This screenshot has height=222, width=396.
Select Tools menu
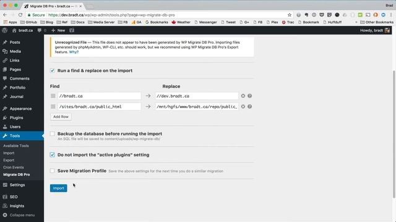(x=22, y=136)
